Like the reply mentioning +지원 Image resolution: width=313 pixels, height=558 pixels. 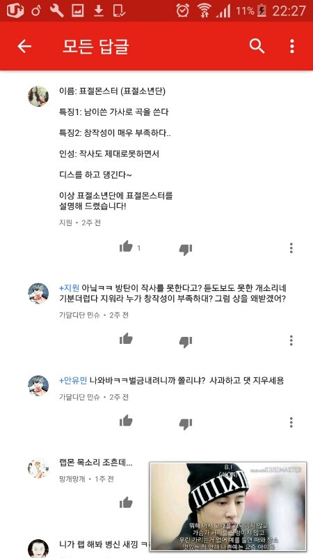(126, 339)
